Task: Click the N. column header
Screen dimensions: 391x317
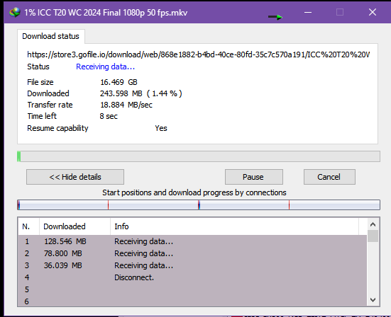Action: [28, 226]
